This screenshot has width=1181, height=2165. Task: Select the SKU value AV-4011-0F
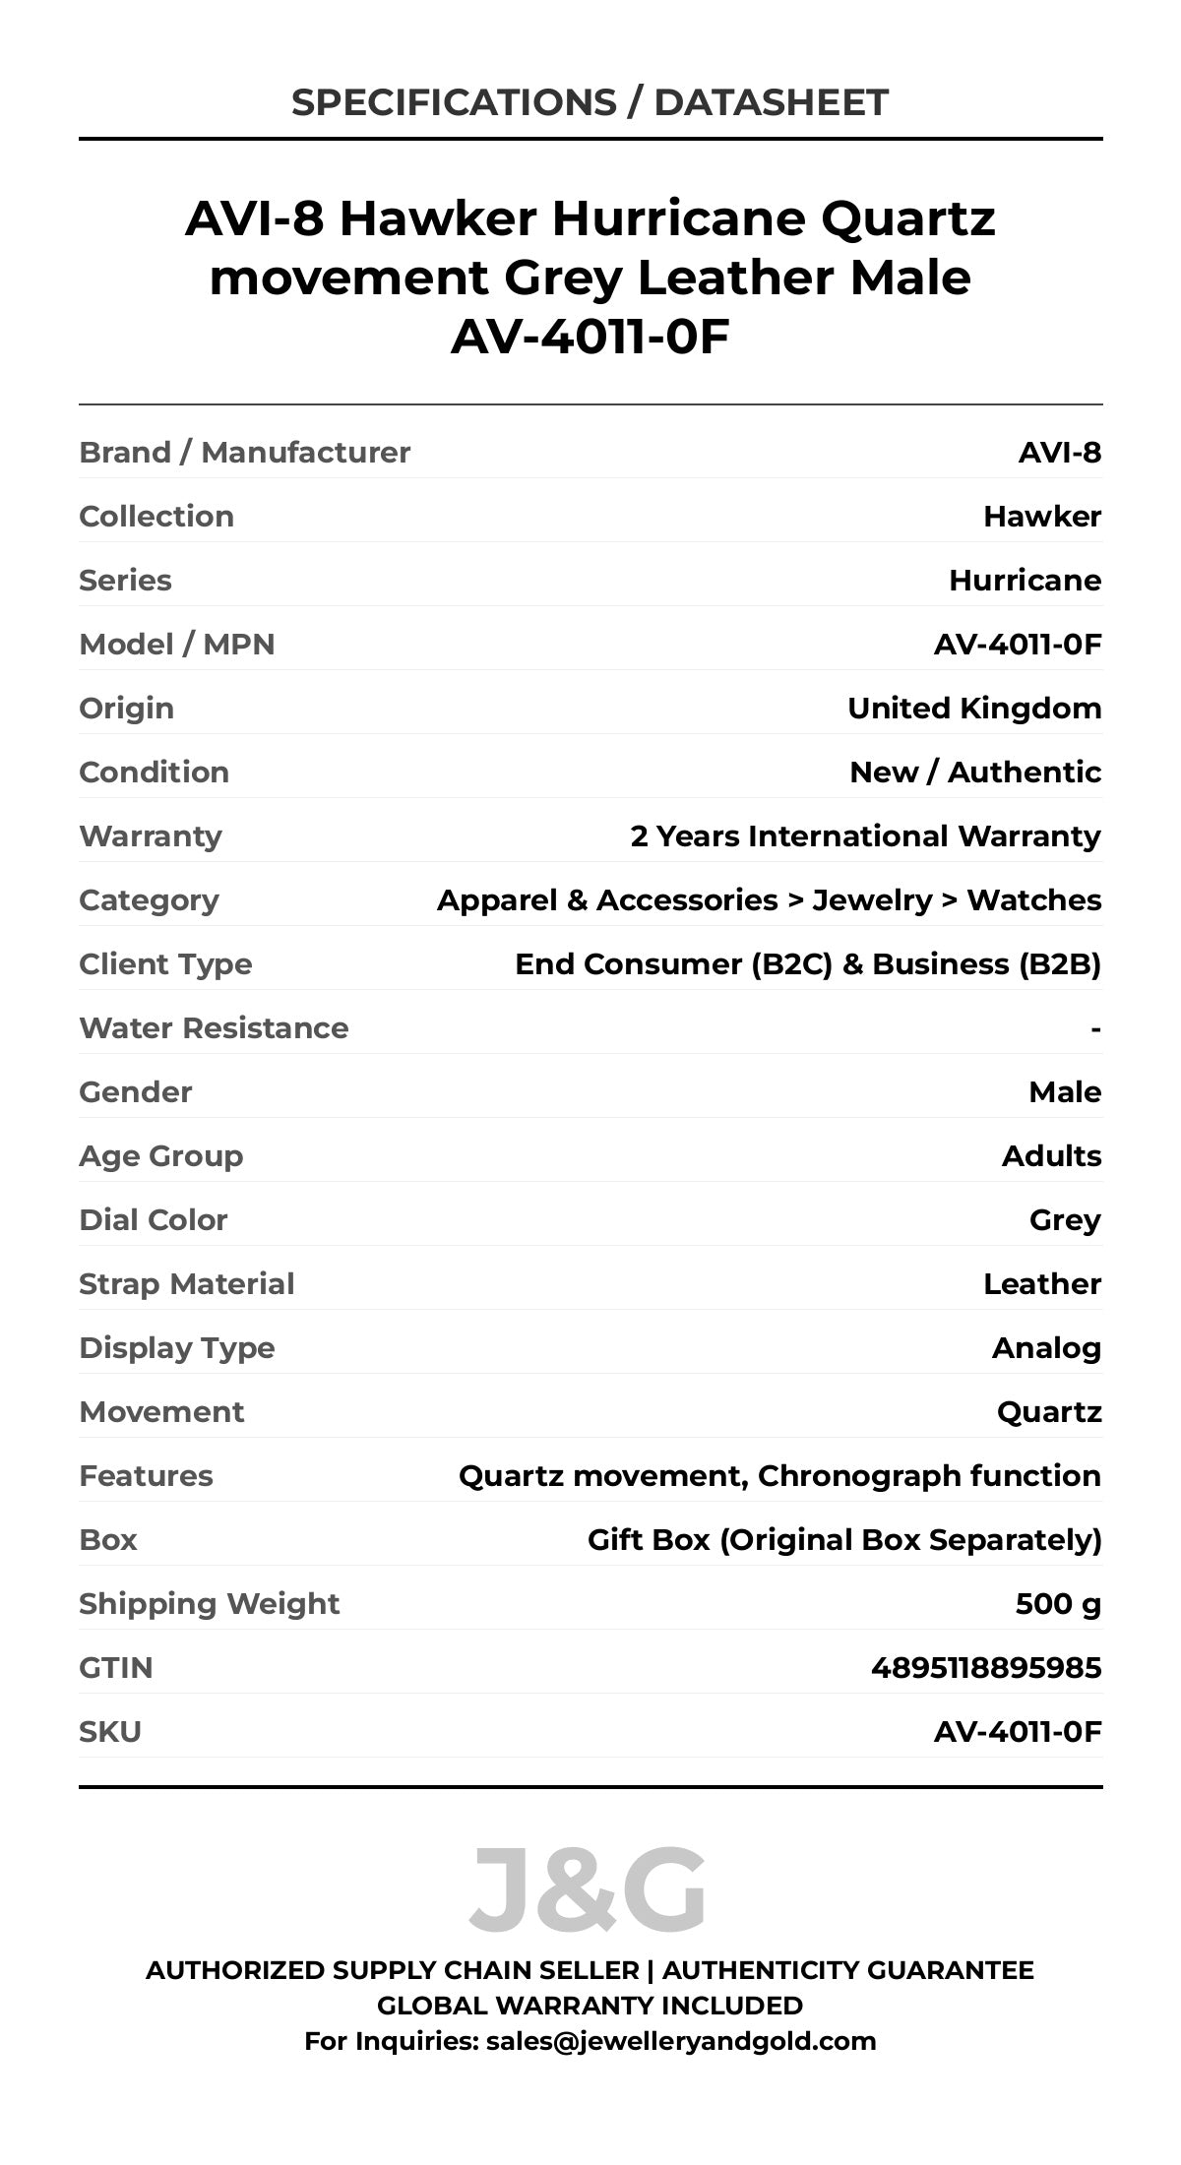pos(1017,1731)
